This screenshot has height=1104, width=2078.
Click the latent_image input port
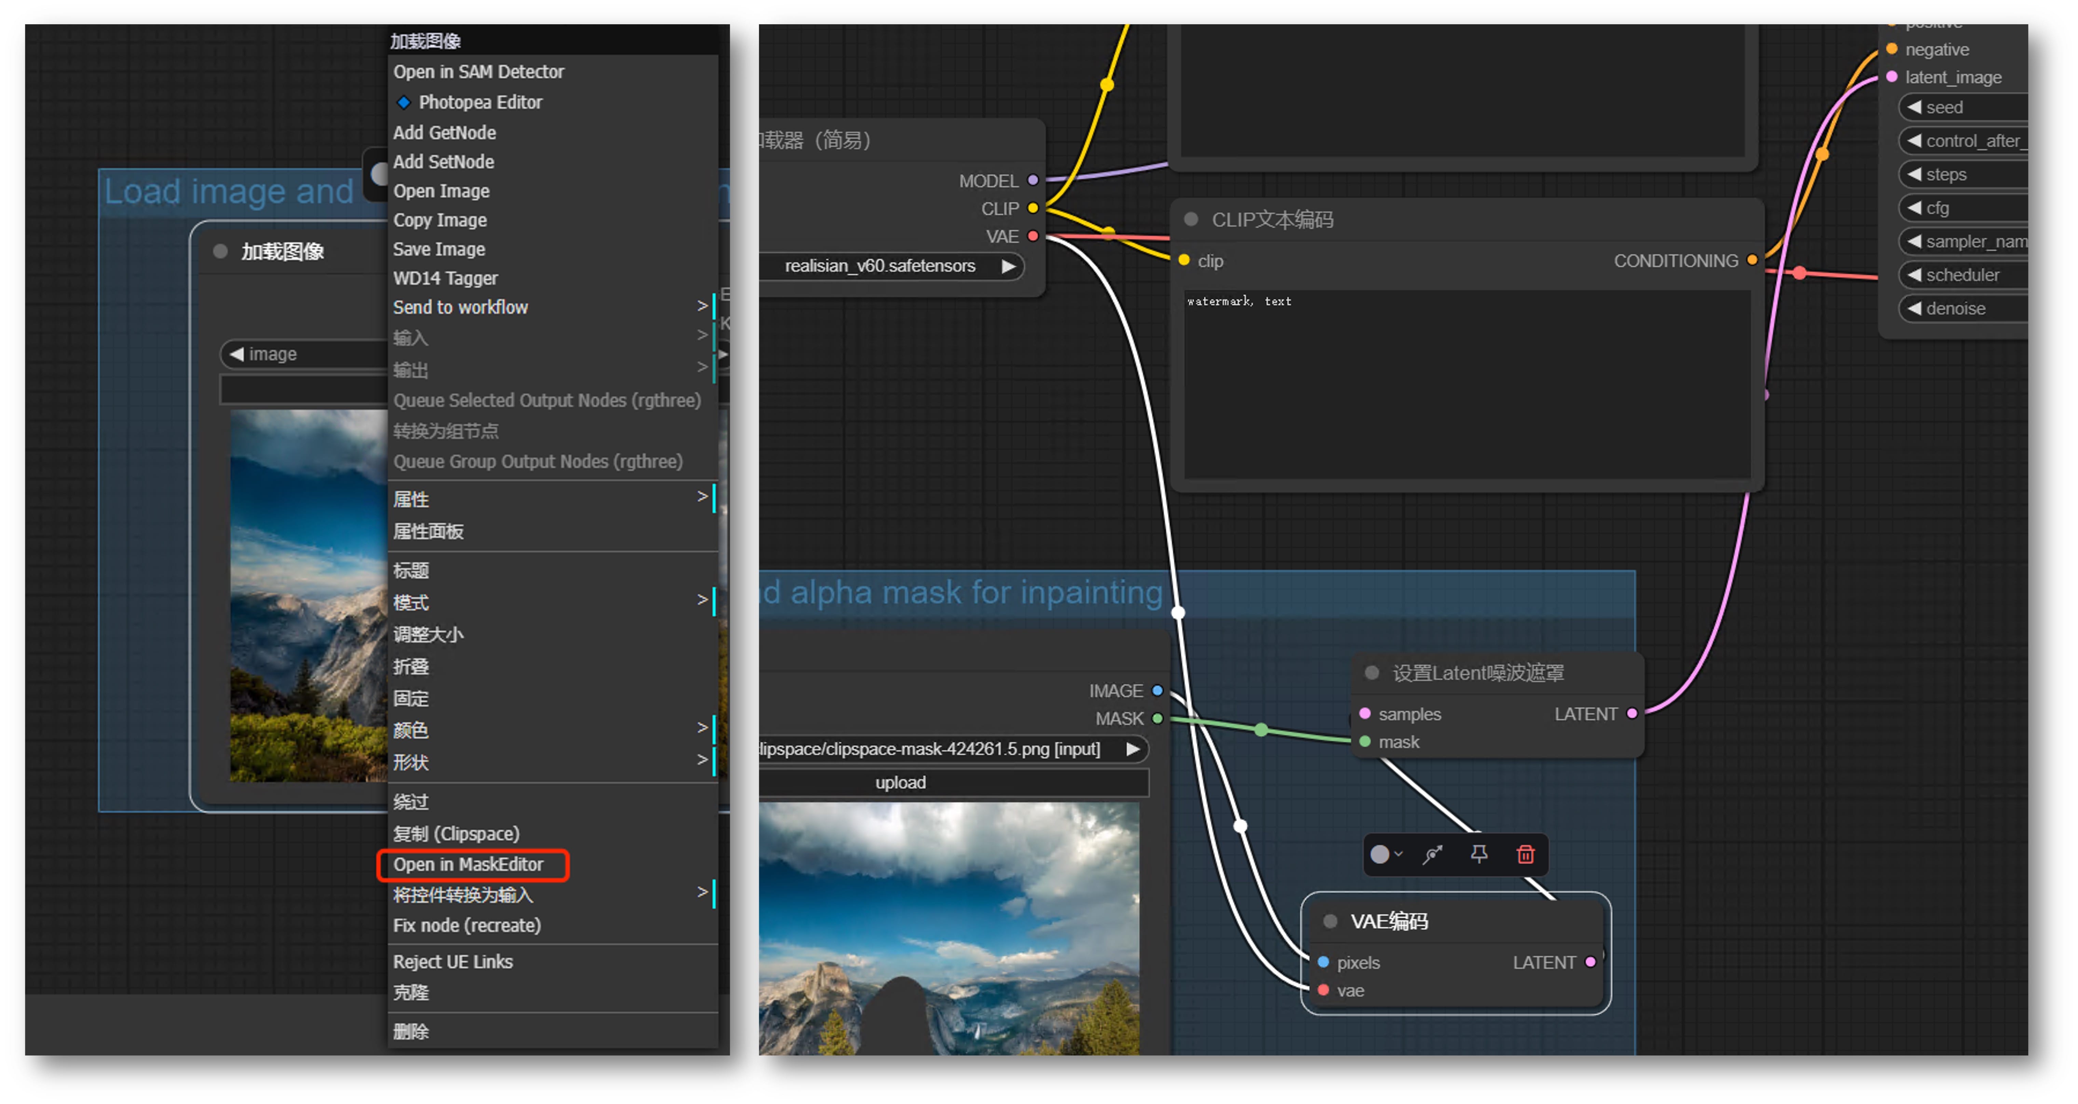1892,77
